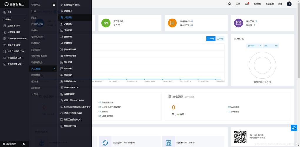Click 自定义导航 customize navigation button
Image resolution: width=300 pixels, height=147 pixels.
pyautogui.click(x=10, y=143)
